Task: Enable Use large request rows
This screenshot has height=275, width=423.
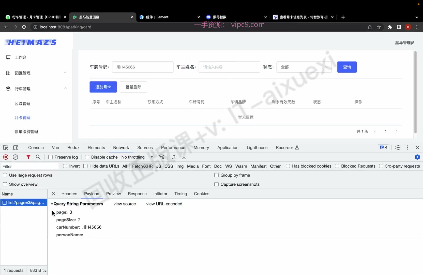Action: [5, 175]
